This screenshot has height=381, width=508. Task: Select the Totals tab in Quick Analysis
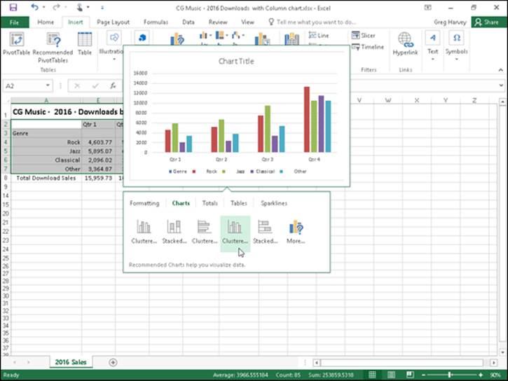click(x=210, y=203)
